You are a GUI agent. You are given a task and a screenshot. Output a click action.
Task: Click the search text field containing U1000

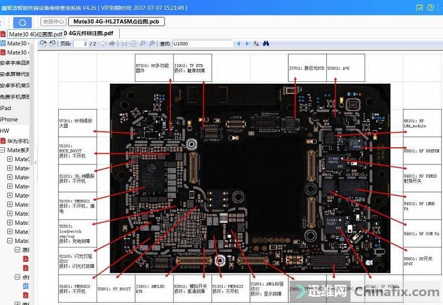pos(202,43)
